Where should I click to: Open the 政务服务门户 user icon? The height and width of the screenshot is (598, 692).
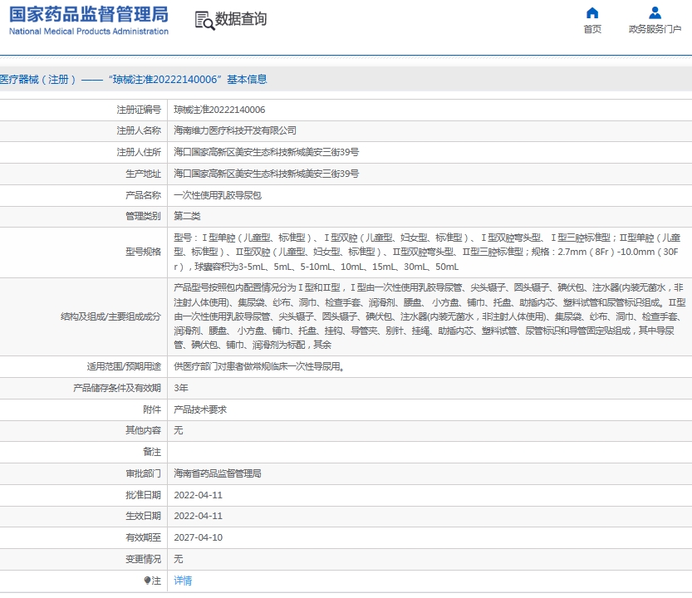(x=655, y=12)
